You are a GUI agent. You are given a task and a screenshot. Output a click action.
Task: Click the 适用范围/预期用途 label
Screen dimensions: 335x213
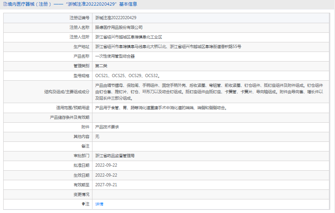pyautogui.click(x=73, y=108)
